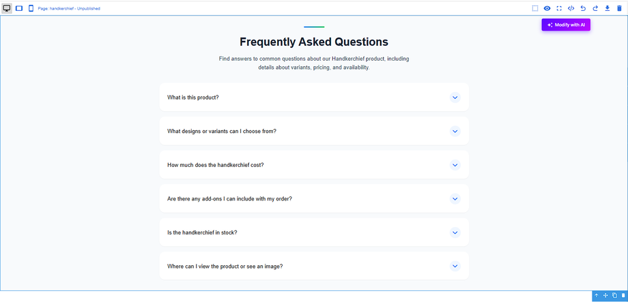The image size is (628, 302).
Task: Switch to tablet device preview
Action: click(19, 8)
